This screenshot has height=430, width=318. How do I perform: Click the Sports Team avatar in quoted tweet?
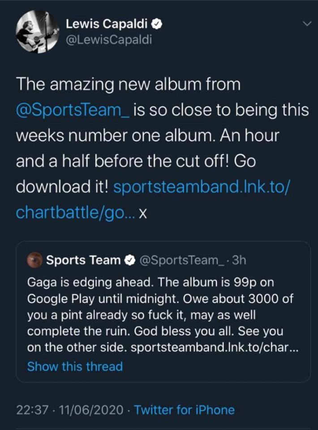pos(35,259)
